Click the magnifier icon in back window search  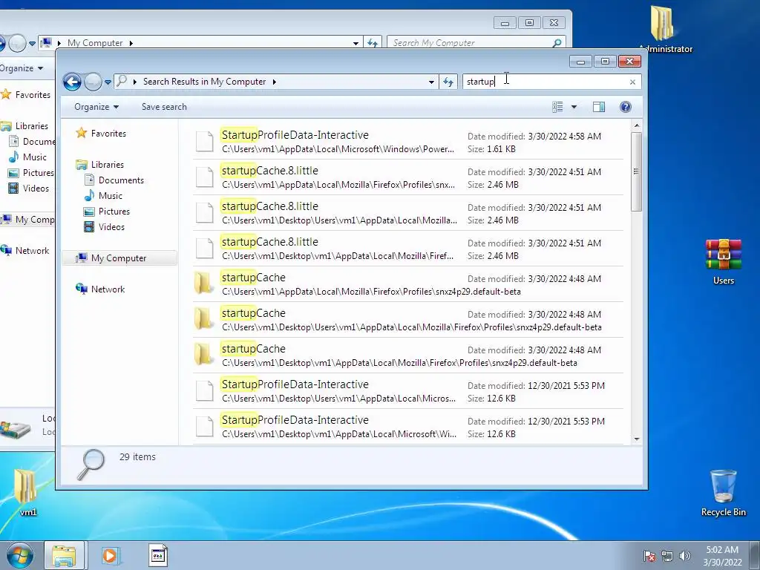557,42
